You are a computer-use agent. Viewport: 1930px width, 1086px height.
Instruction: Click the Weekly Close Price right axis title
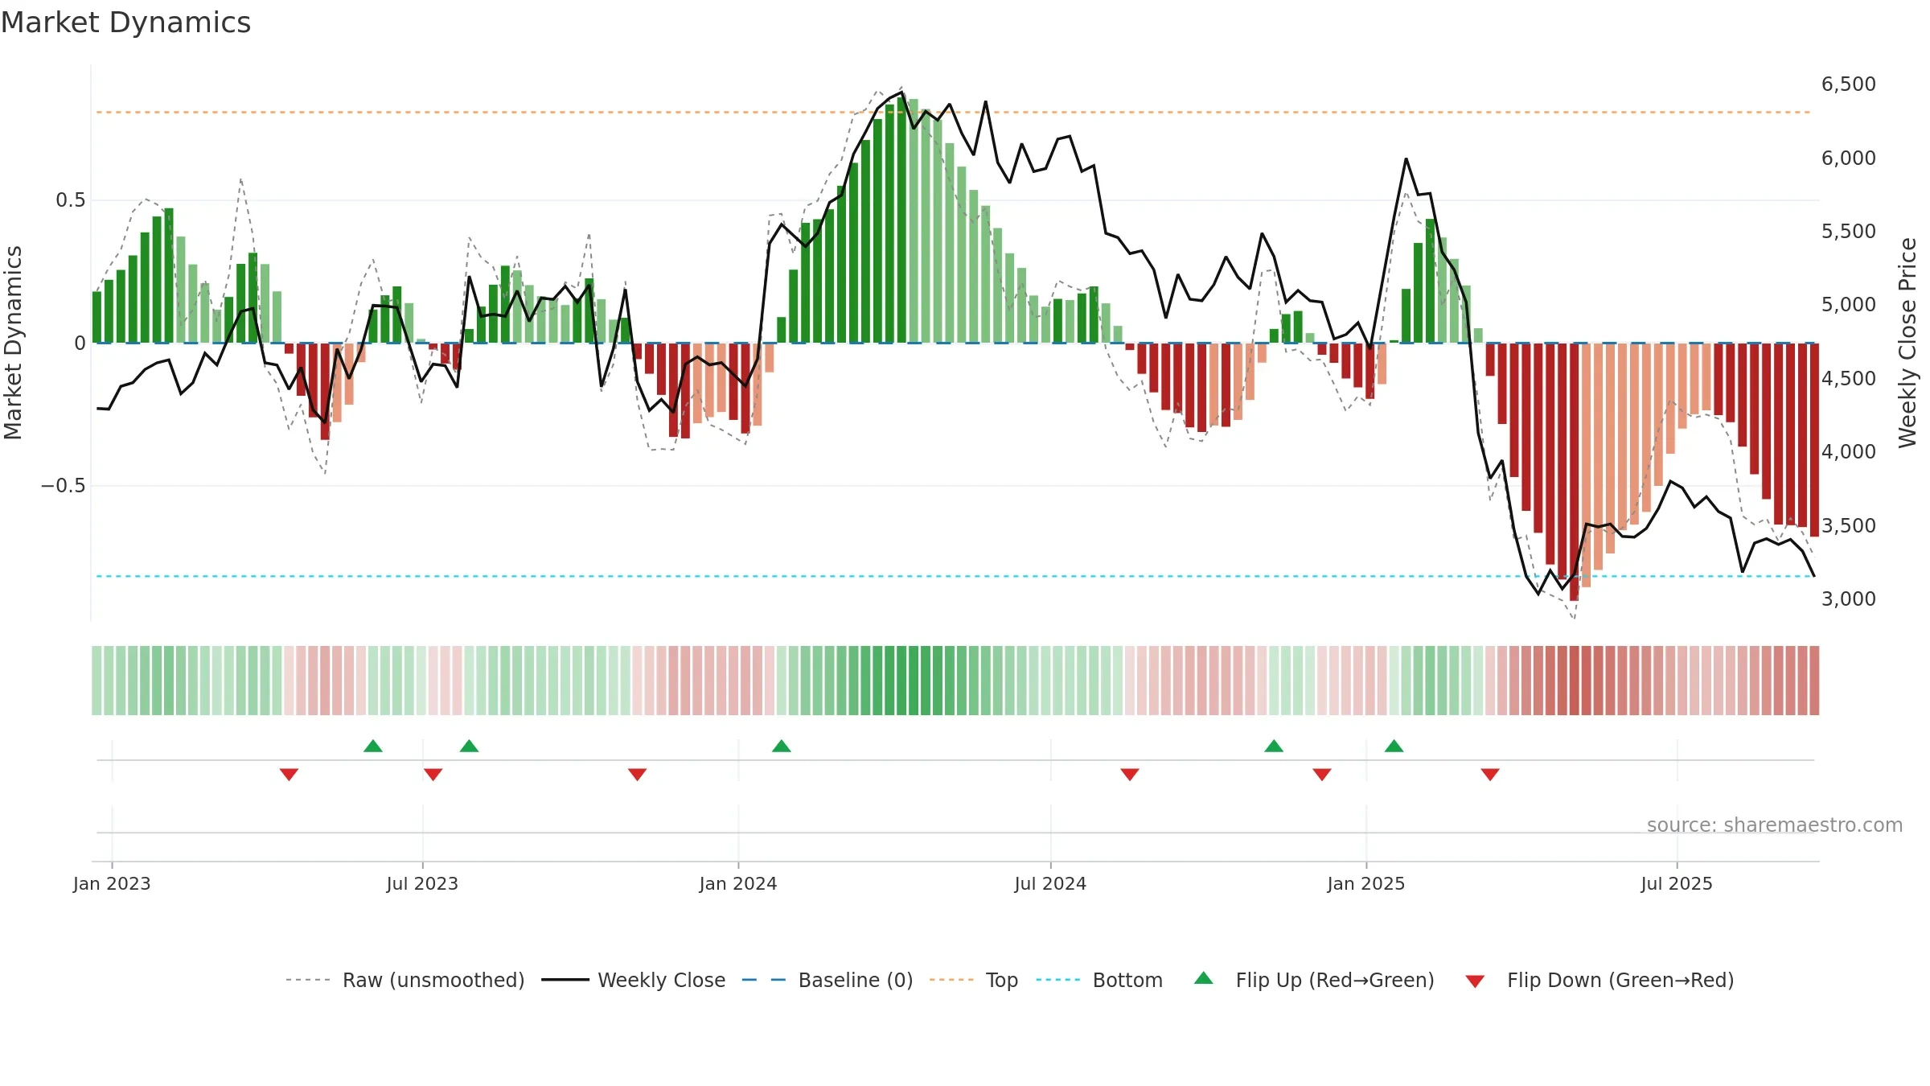click(x=1907, y=343)
